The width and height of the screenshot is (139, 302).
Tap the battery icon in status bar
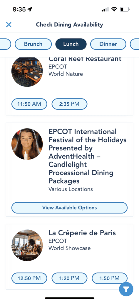coord(125,9)
